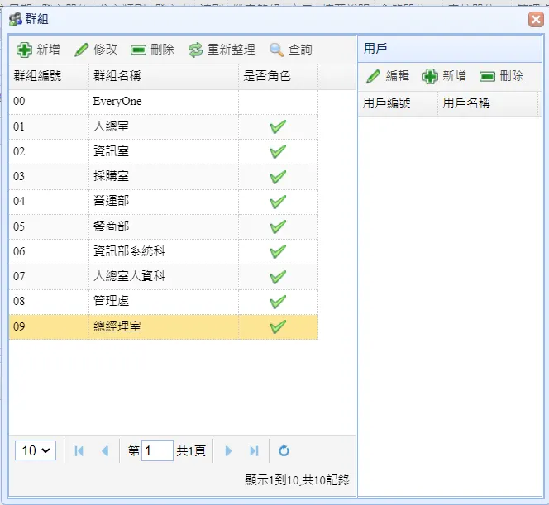The height and width of the screenshot is (505, 549).
Task: Go to the previous page
Action: pyautogui.click(x=105, y=450)
